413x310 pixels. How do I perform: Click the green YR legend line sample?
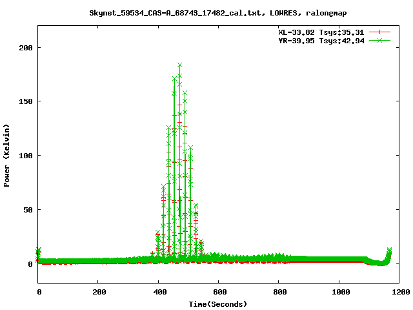[379, 40]
